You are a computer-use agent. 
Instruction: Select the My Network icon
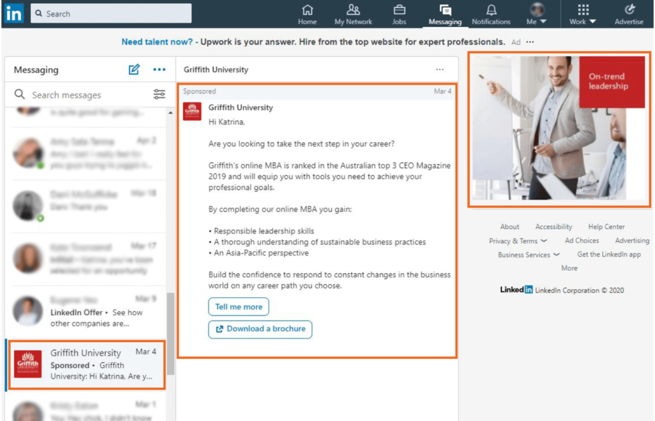coord(353,14)
